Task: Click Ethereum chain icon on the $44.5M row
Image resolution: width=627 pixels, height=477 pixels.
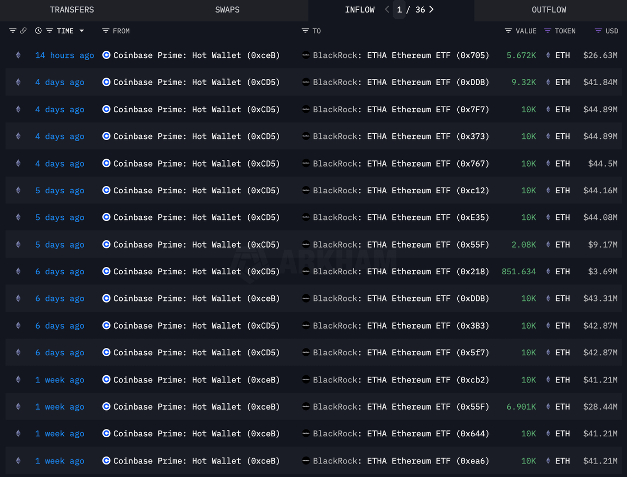Action: click(18, 164)
